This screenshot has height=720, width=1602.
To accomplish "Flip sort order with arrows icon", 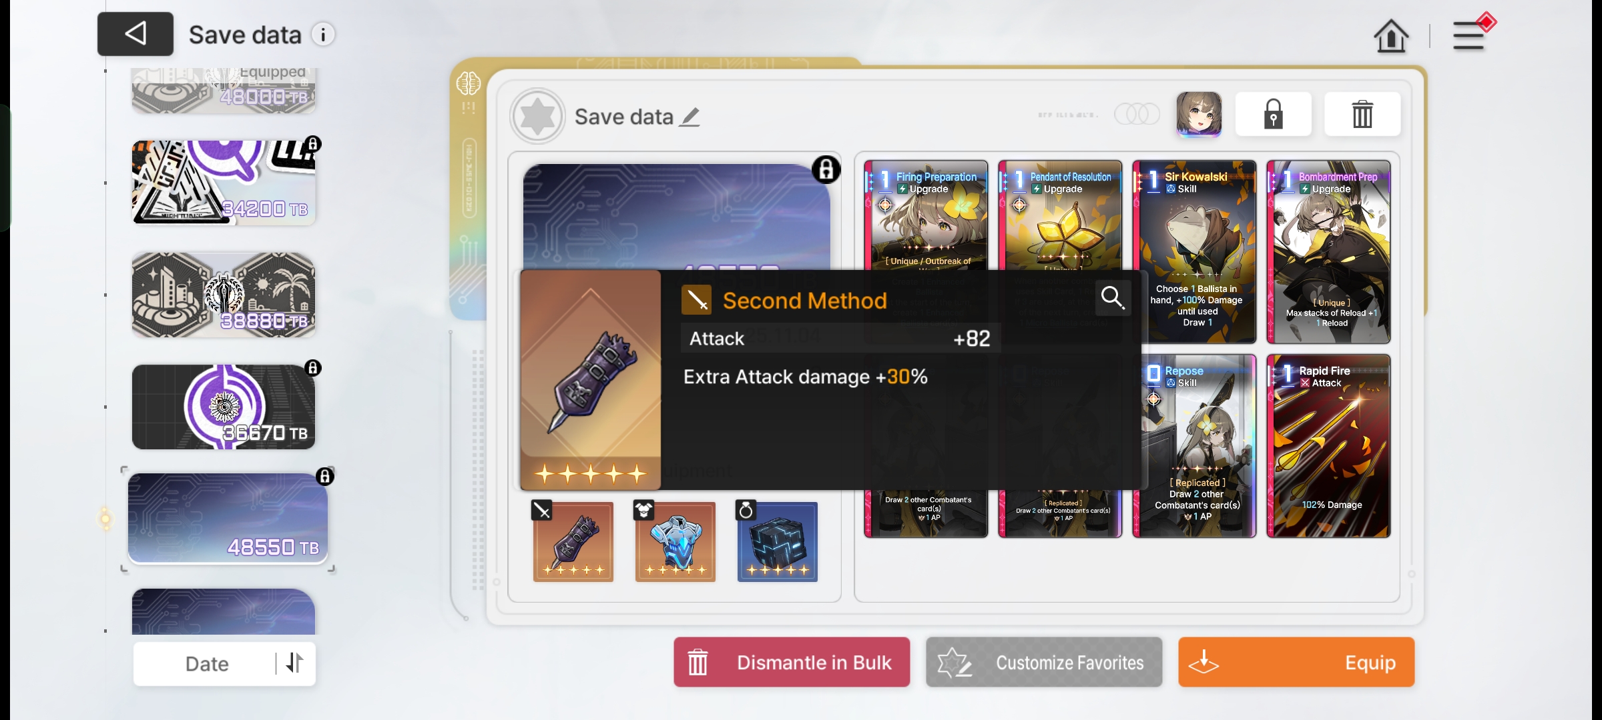I will 294,663.
